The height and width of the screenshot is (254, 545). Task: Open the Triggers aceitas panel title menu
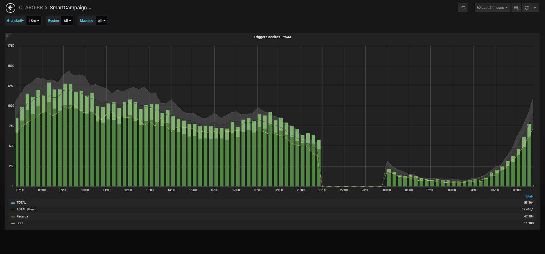[x=272, y=37]
